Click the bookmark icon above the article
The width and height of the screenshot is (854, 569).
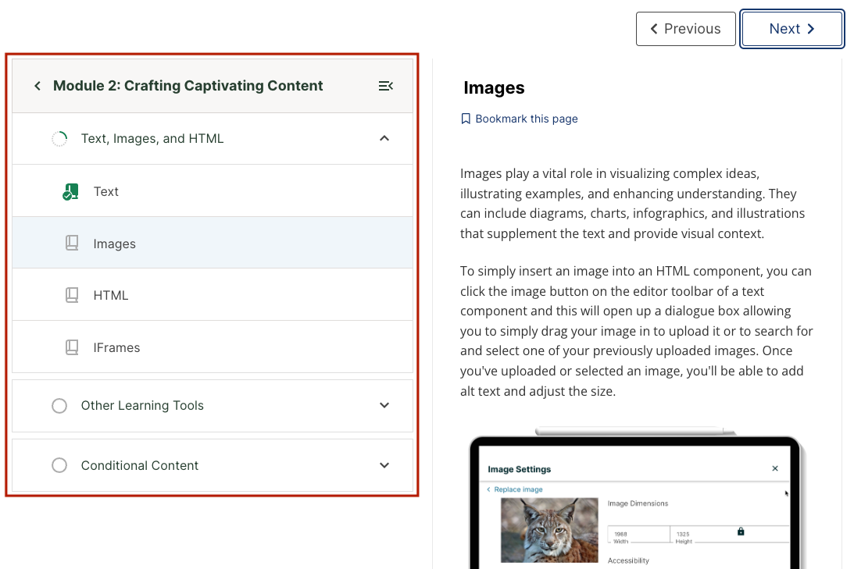pyautogui.click(x=466, y=119)
